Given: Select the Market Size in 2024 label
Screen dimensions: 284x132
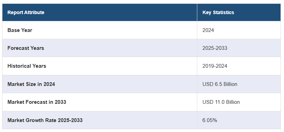Looking at the screenshot, I should pyautogui.click(x=31, y=84).
